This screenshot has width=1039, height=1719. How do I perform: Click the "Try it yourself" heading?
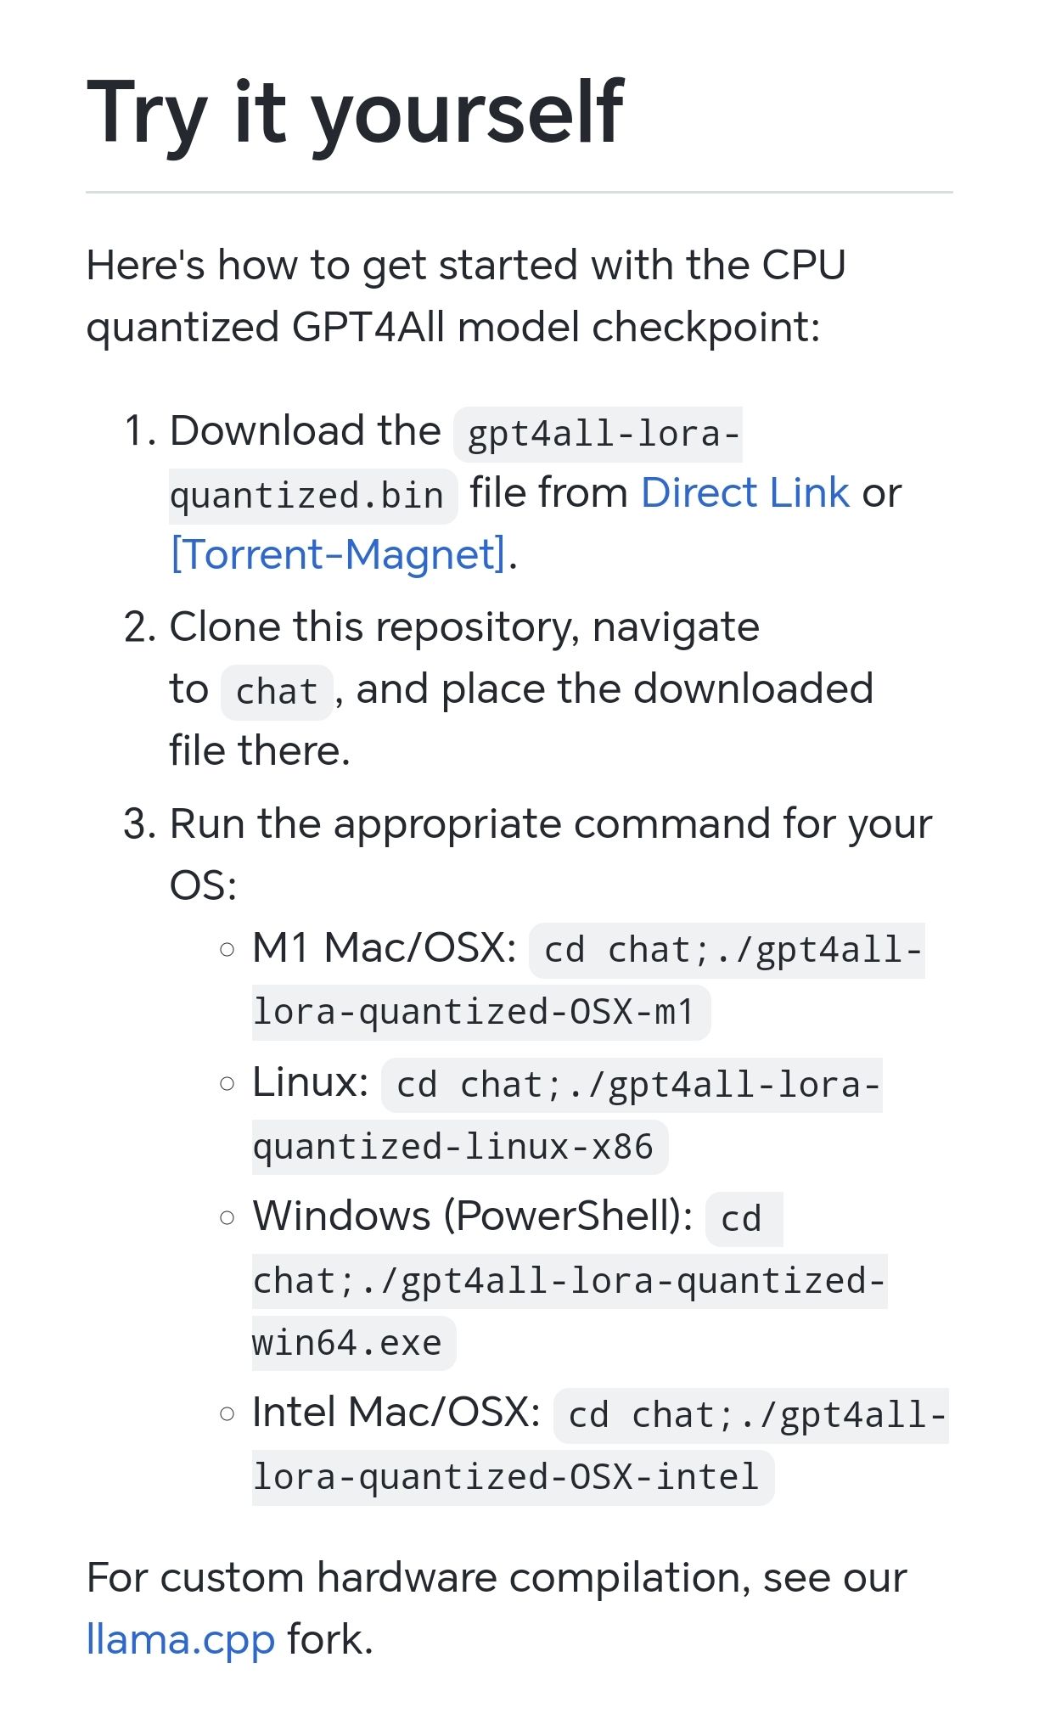(355, 112)
